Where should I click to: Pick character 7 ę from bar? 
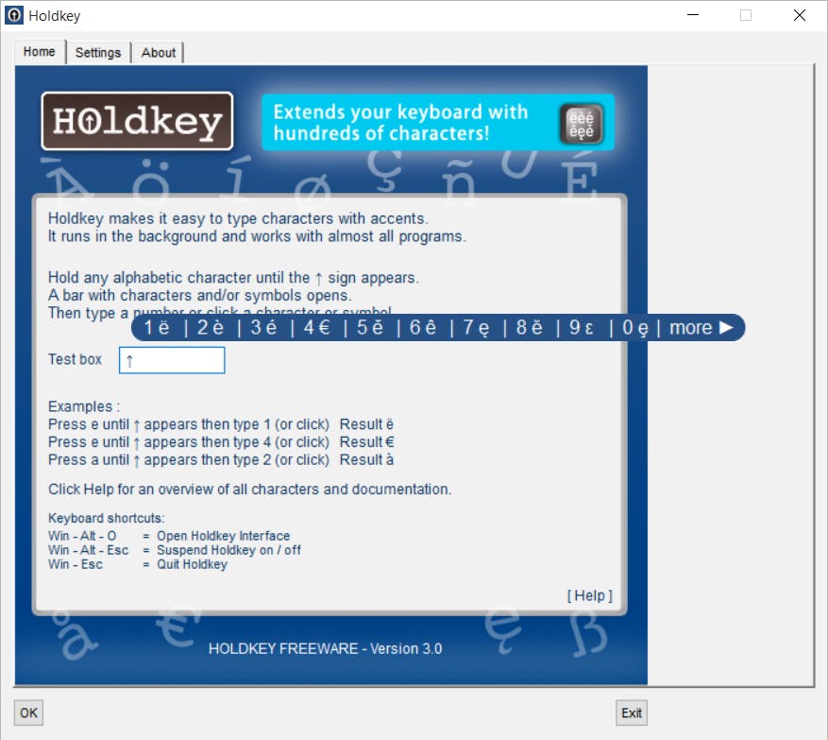(x=476, y=328)
